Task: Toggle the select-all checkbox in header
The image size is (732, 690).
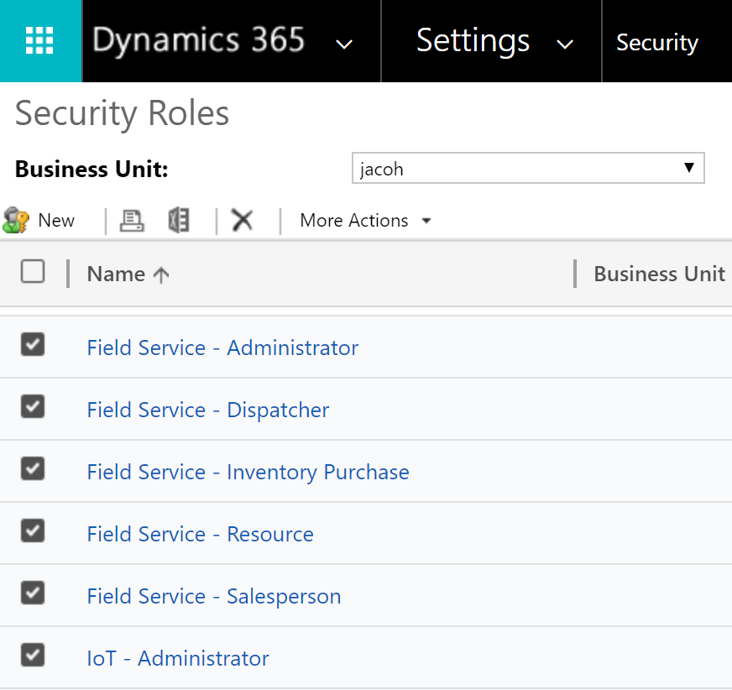Action: click(33, 272)
